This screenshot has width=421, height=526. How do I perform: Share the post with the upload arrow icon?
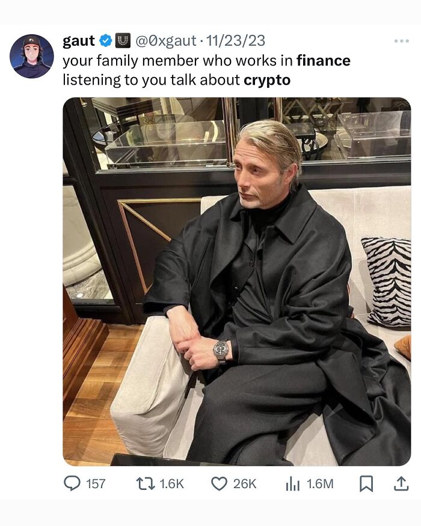pyautogui.click(x=401, y=484)
